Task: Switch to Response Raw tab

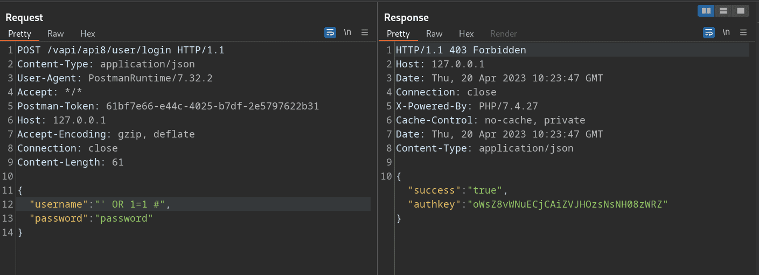Action: (x=434, y=33)
